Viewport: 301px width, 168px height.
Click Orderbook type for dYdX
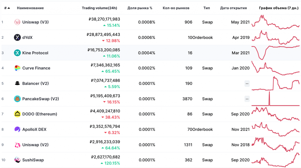tap(203, 38)
